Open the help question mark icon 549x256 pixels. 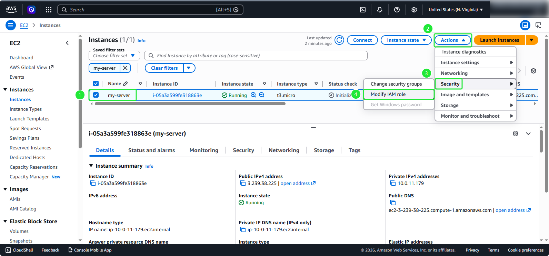click(397, 10)
